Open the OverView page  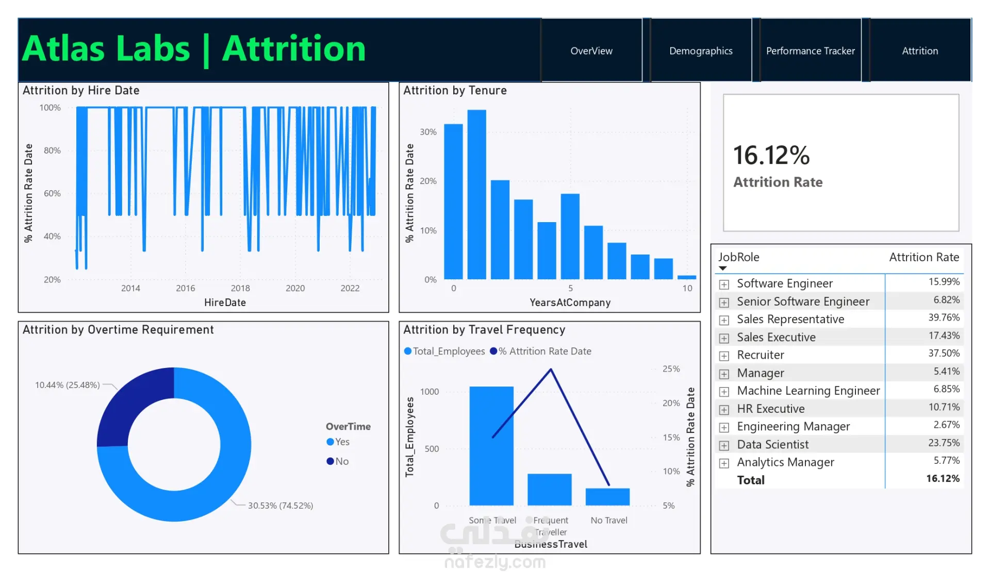click(x=591, y=51)
